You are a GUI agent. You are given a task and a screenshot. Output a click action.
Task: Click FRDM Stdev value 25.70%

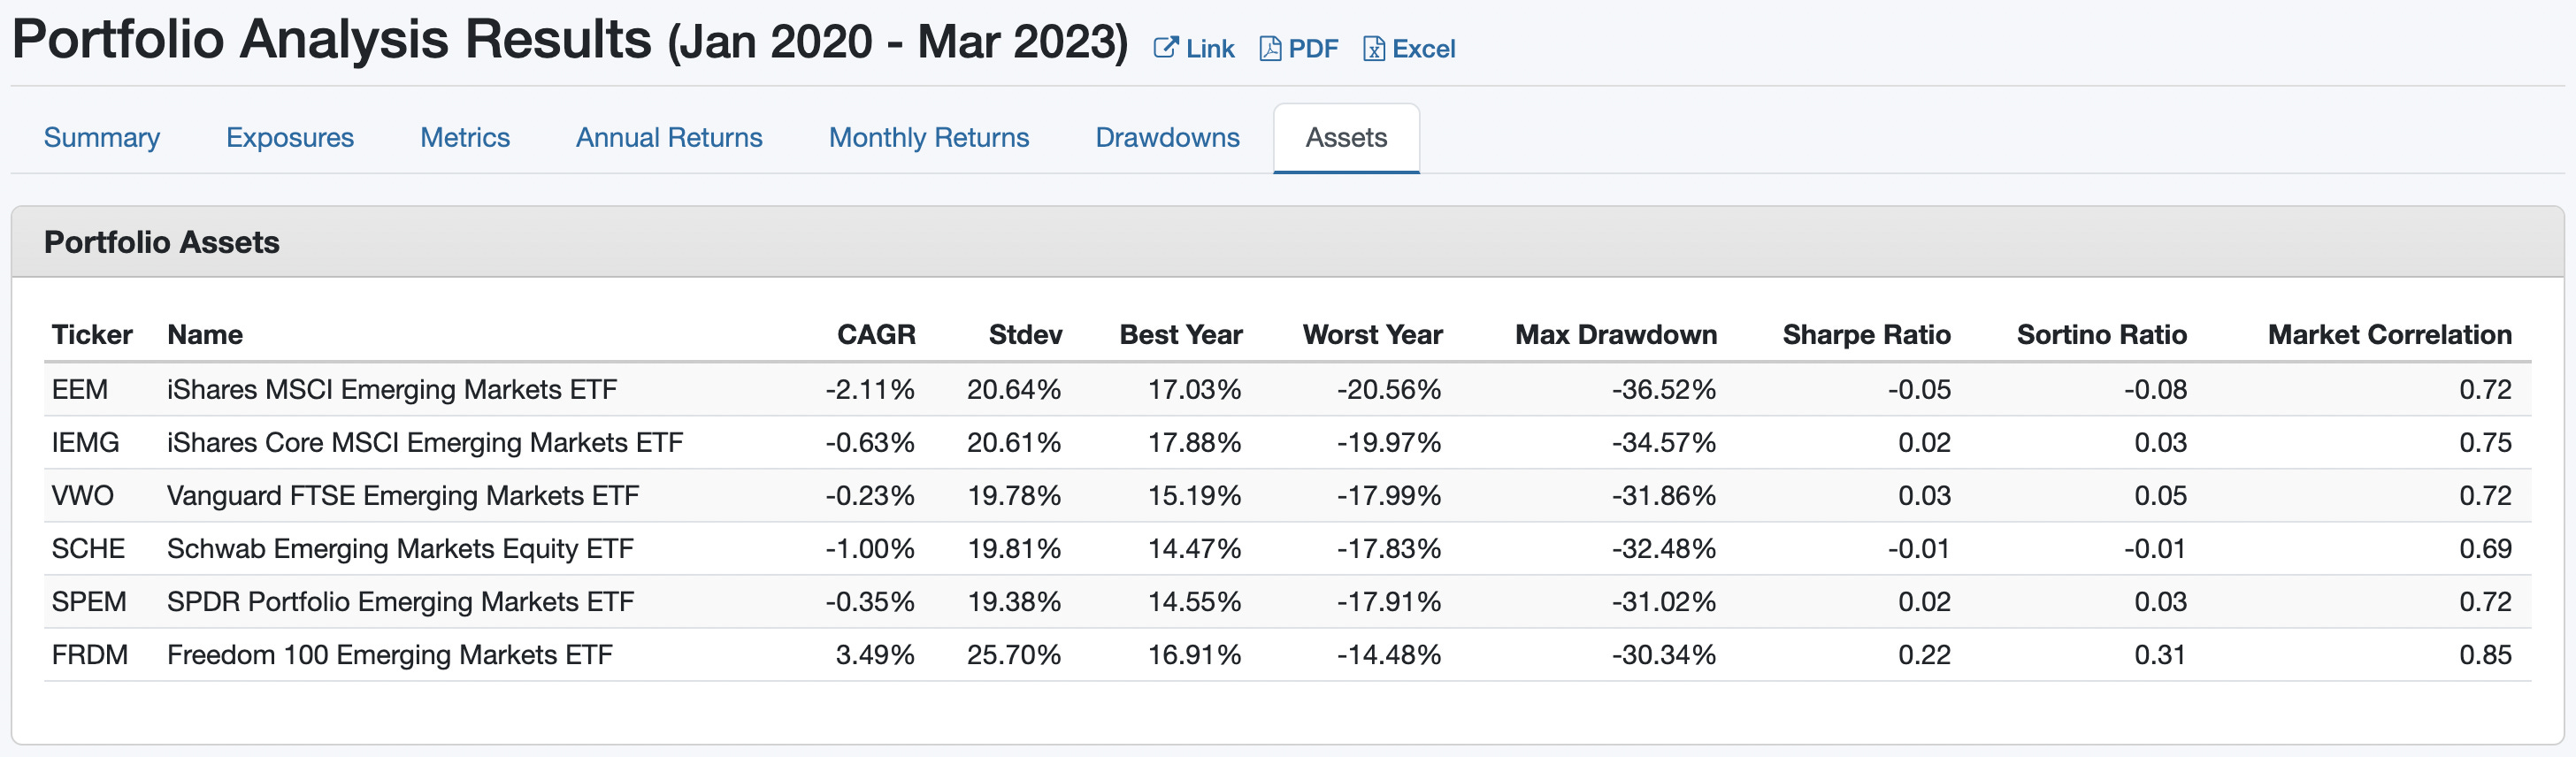coord(1014,654)
